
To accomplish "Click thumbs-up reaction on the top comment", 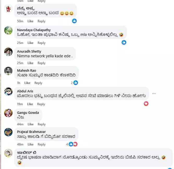I will (74, 21).
